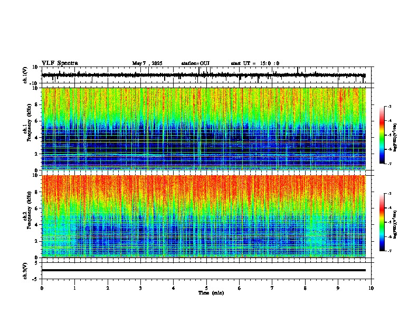Select the log(PSD) label beside ch.2 colorbar
Viewport: 418px width, 323px height.
(395, 224)
